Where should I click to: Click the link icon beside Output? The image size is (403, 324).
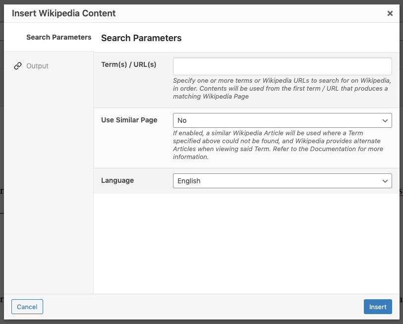pos(18,66)
